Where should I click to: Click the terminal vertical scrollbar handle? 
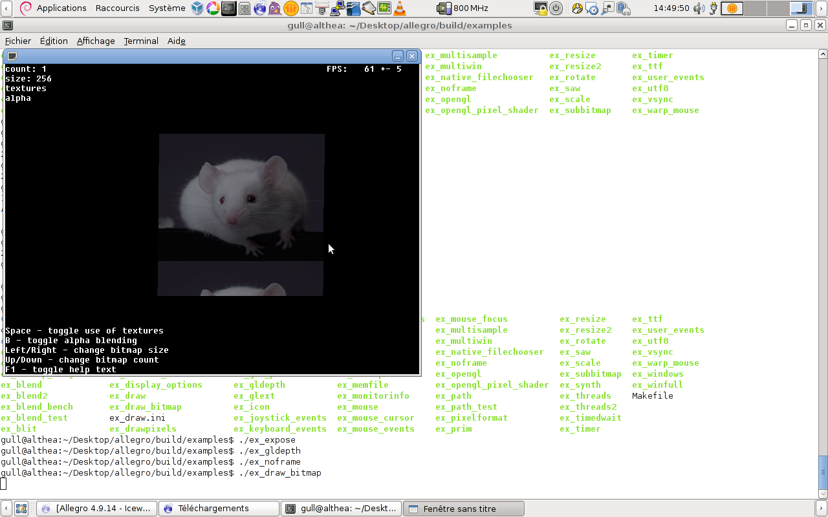point(823,473)
